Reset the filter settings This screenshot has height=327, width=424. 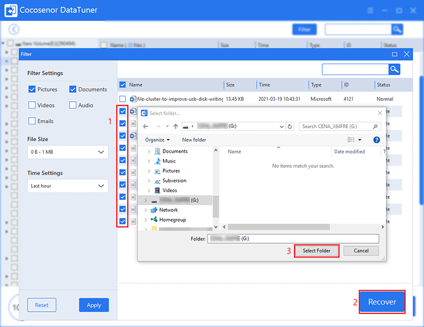pos(42,305)
